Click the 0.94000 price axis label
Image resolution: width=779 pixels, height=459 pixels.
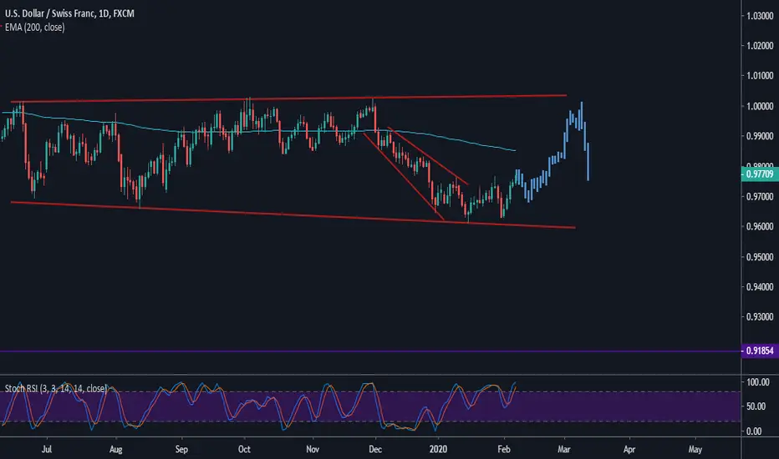pos(760,287)
